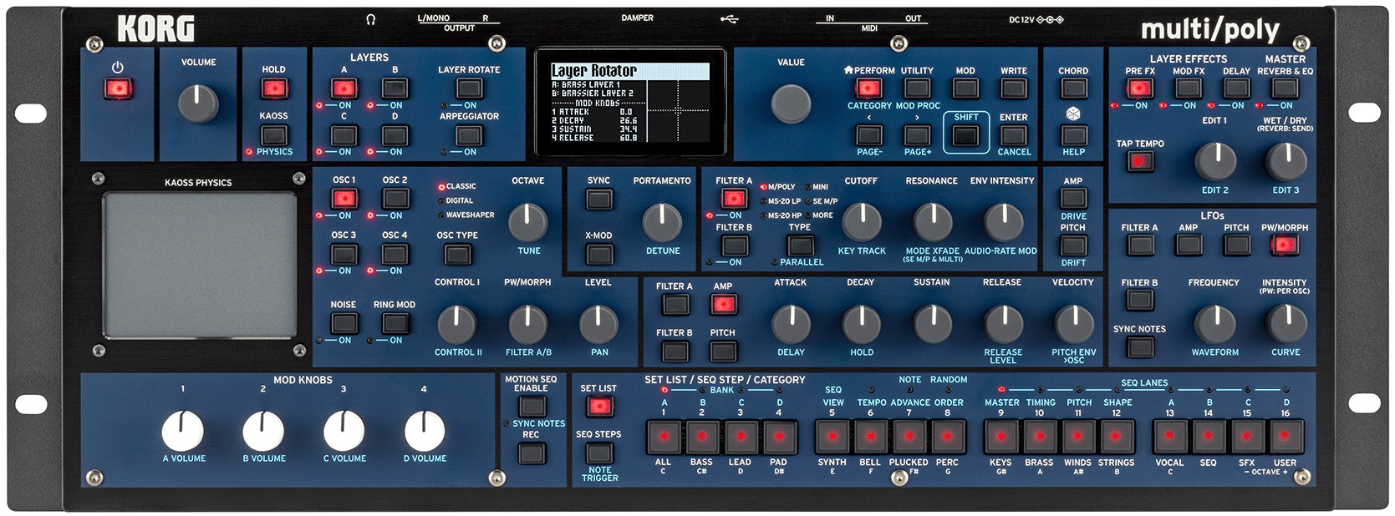Toggle OSC 2 on

point(395,199)
